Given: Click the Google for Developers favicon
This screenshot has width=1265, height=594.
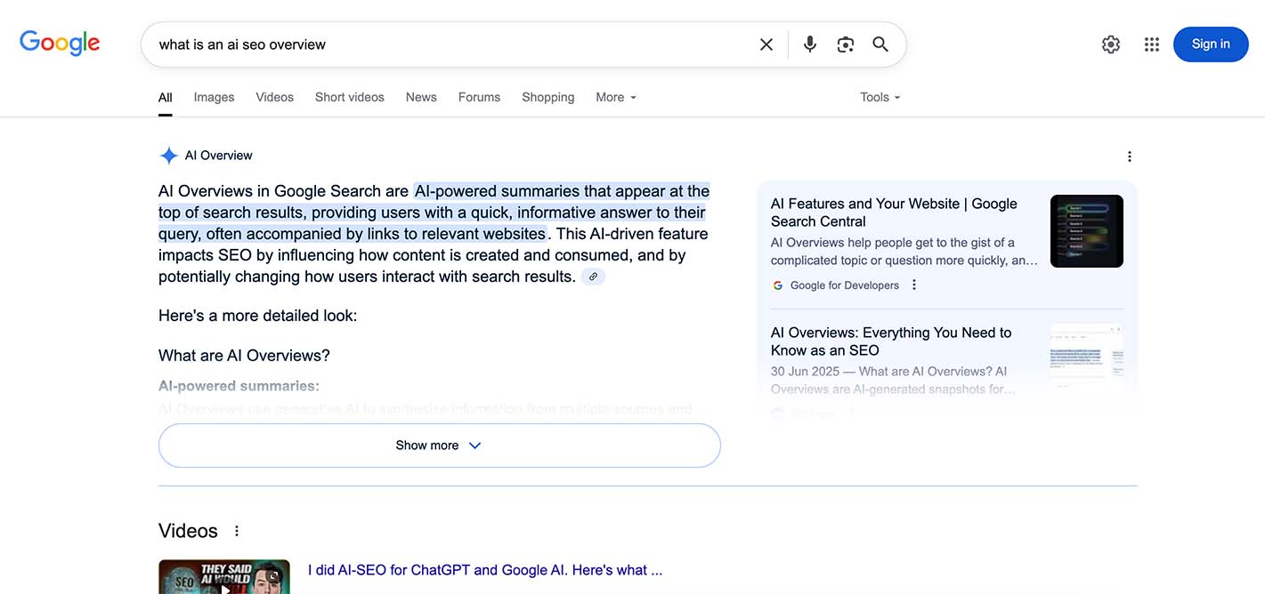Looking at the screenshot, I should click(778, 285).
